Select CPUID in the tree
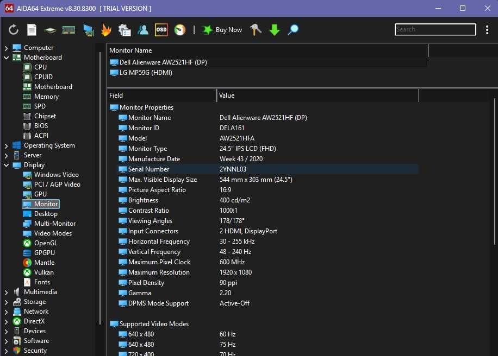Screen dimensions: 498x356 (x=38, y=77)
